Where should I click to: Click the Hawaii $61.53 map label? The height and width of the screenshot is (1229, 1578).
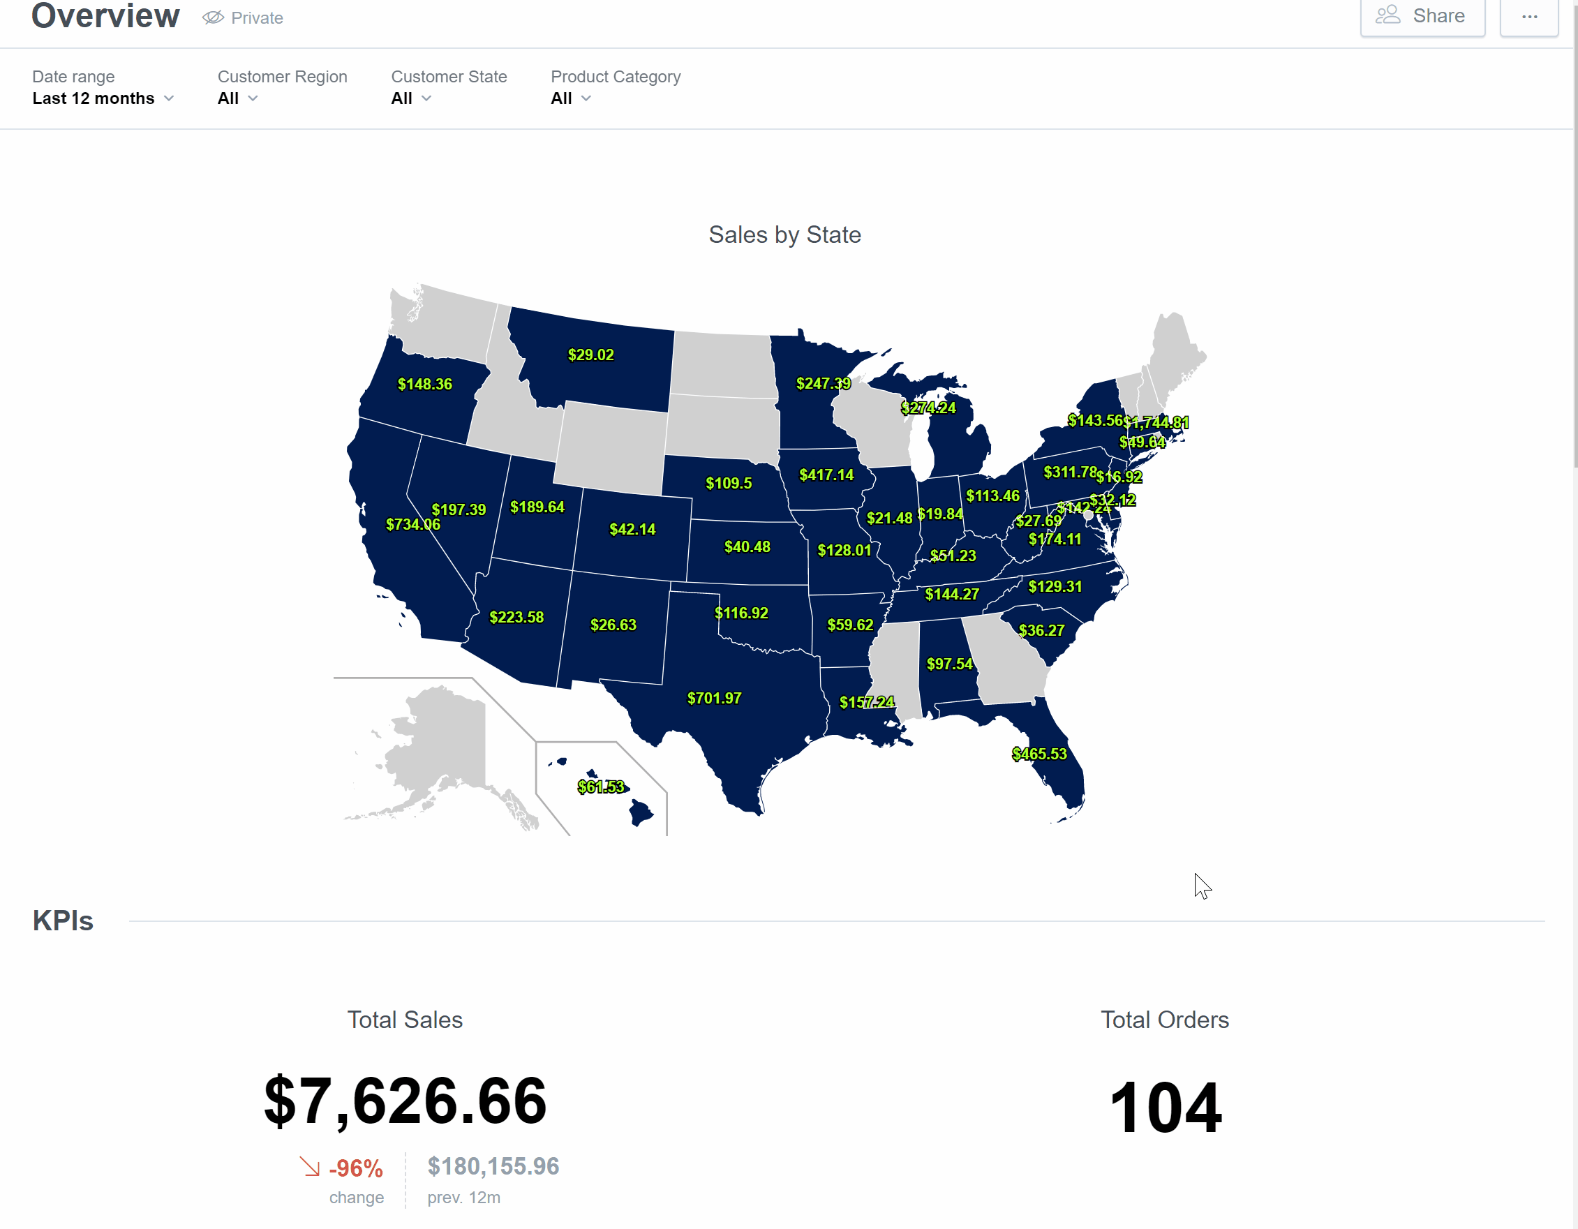click(x=601, y=787)
